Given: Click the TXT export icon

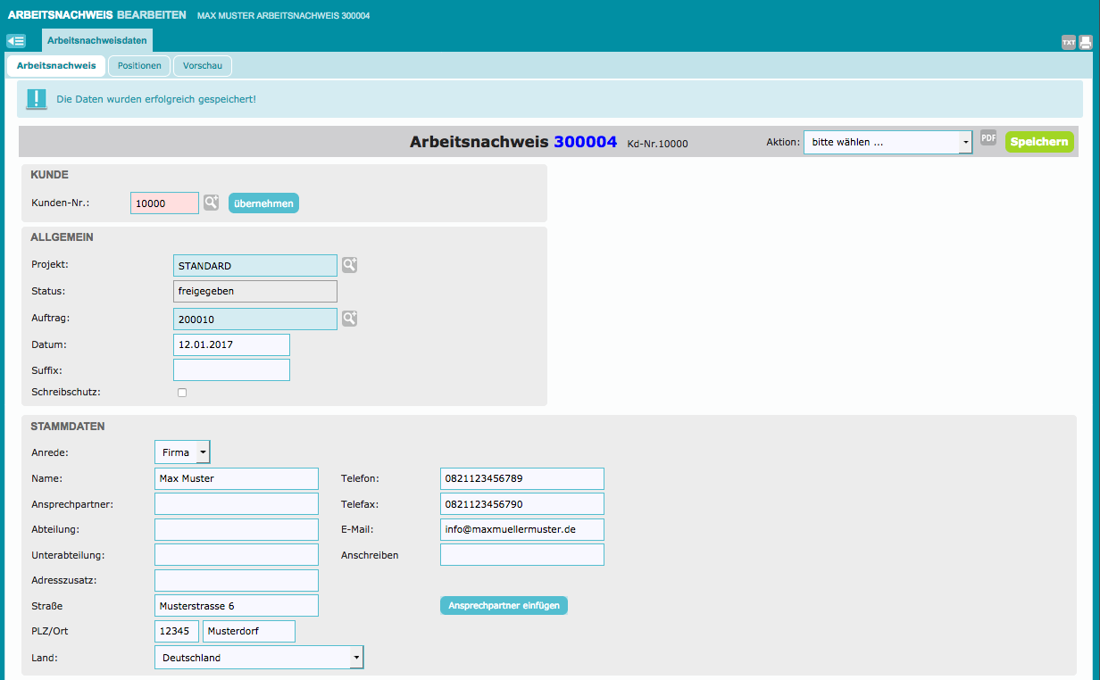Looking at the screenshot, I should [1068, 42].
